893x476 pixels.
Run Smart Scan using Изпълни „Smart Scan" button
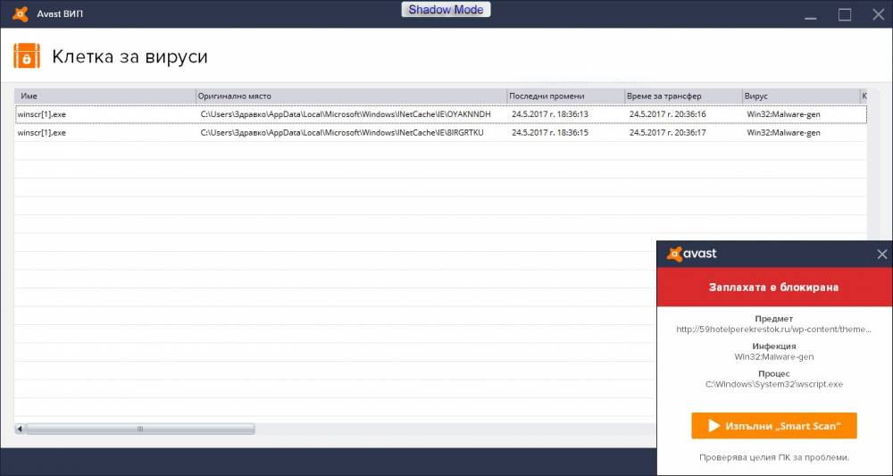click(774, 426)
